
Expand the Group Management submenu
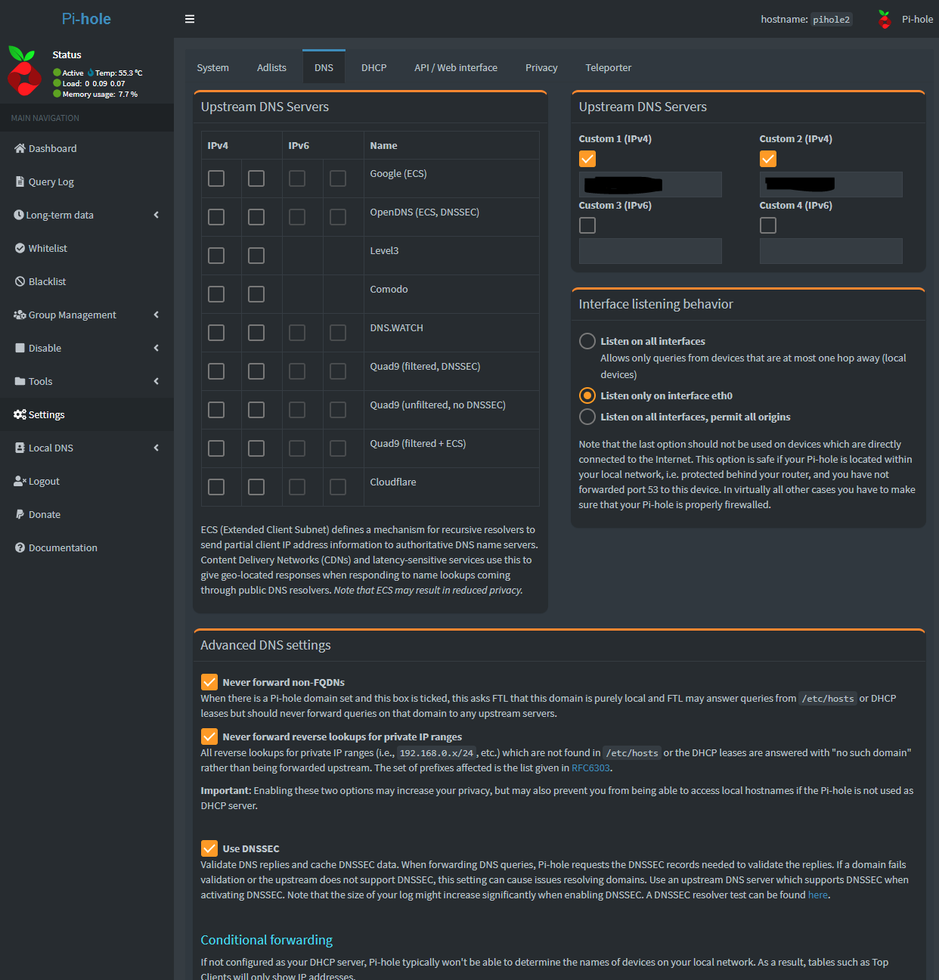click(156, 315)
